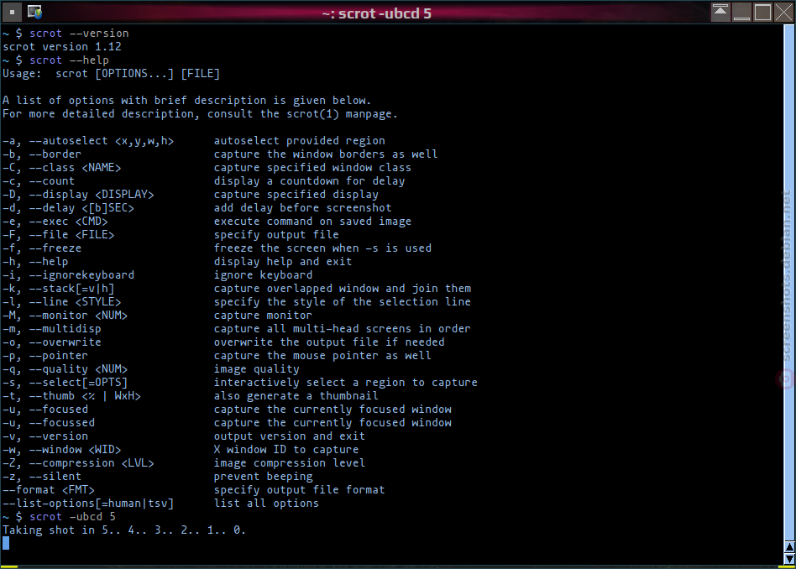Place cursor on the blinking terminal cursor block
The image size is (796, 569).
coord(6,544)
